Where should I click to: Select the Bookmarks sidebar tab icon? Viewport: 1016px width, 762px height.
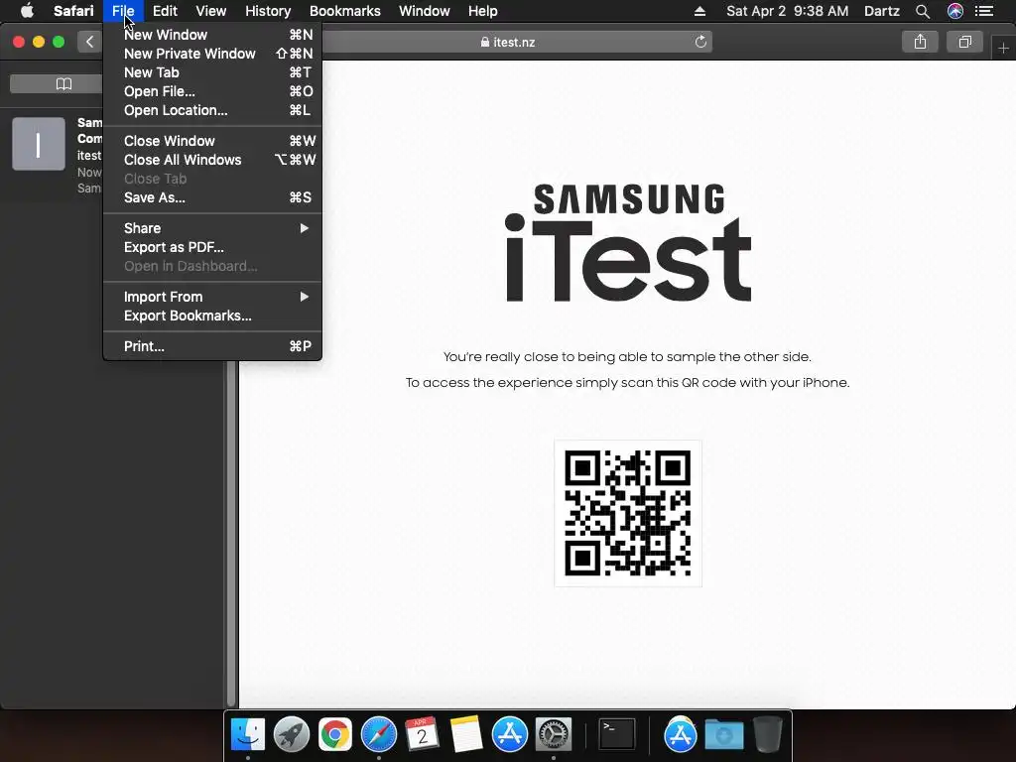(x=63, y=84)
